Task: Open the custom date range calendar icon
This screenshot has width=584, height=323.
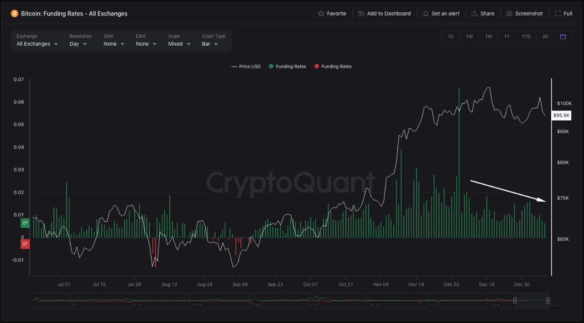Action: click(563, 36)
